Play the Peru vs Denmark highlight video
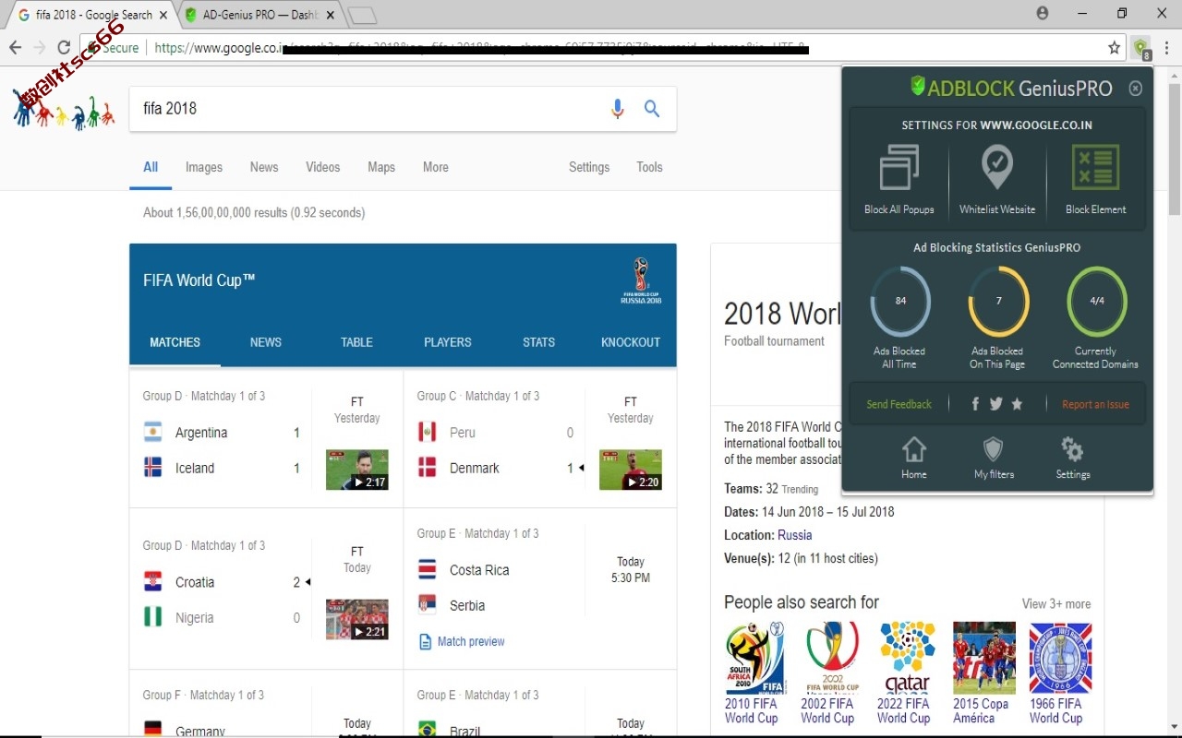Image resolution: width=1182 pixels, height=738 pixels. pos(631,470)
